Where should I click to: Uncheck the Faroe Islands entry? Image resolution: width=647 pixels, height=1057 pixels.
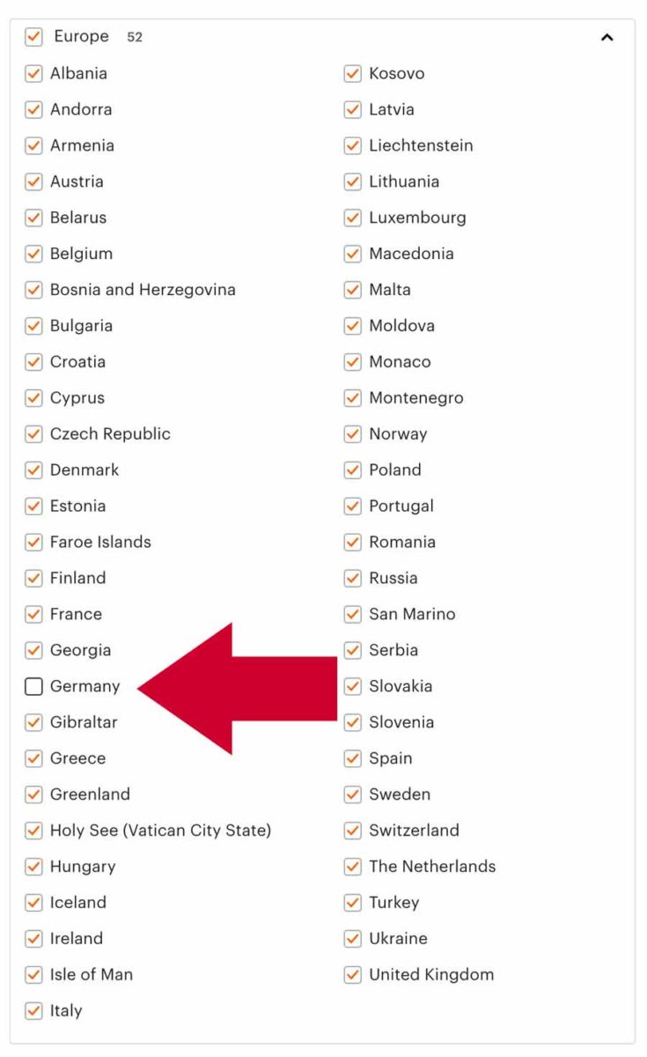33,542
